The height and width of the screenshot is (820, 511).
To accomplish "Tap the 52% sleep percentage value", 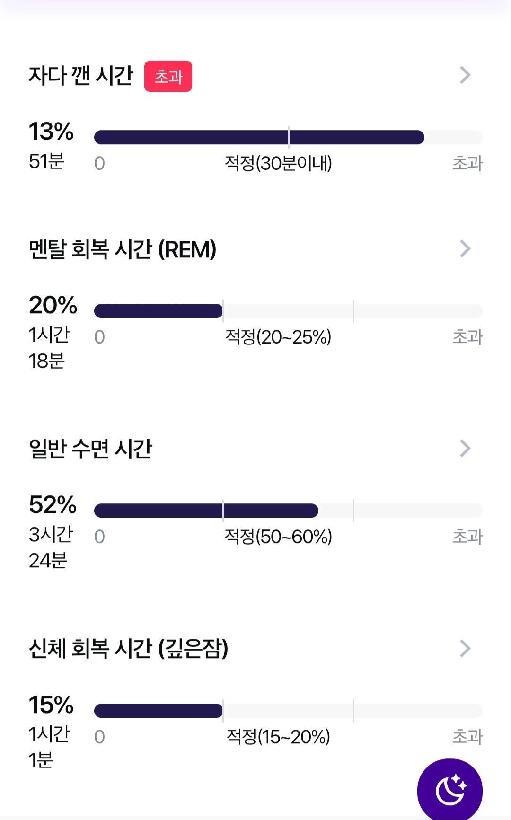I will point(53,505).
